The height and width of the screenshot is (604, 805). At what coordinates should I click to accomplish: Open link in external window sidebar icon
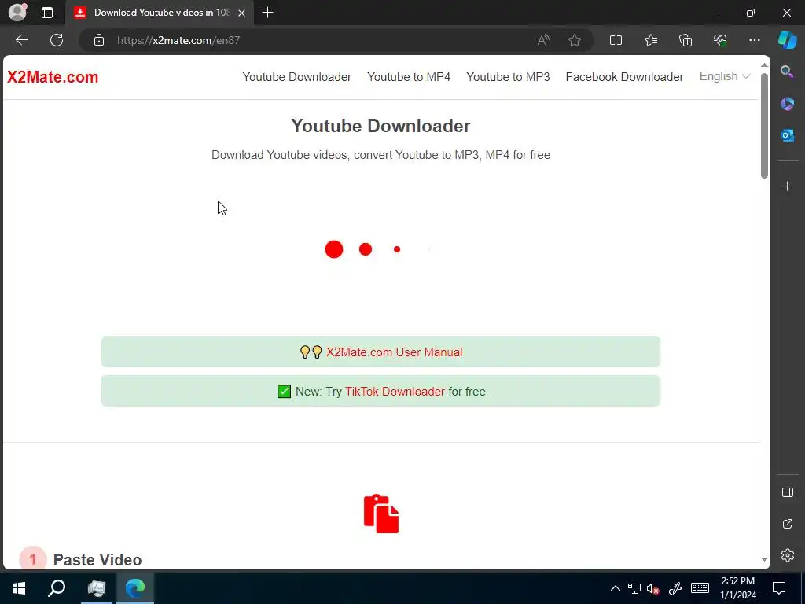787,524
